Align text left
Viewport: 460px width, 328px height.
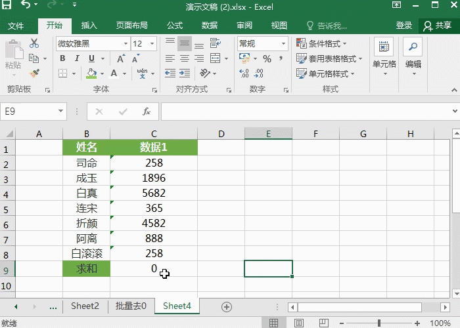170,58
